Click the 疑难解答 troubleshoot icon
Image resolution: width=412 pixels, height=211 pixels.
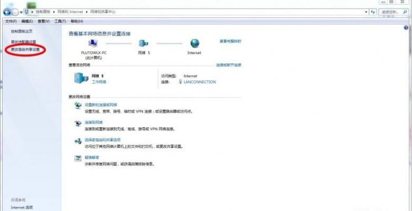coord(79,158)
